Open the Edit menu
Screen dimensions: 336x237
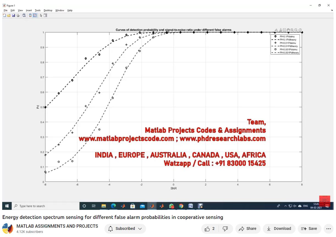click(13, 10)
